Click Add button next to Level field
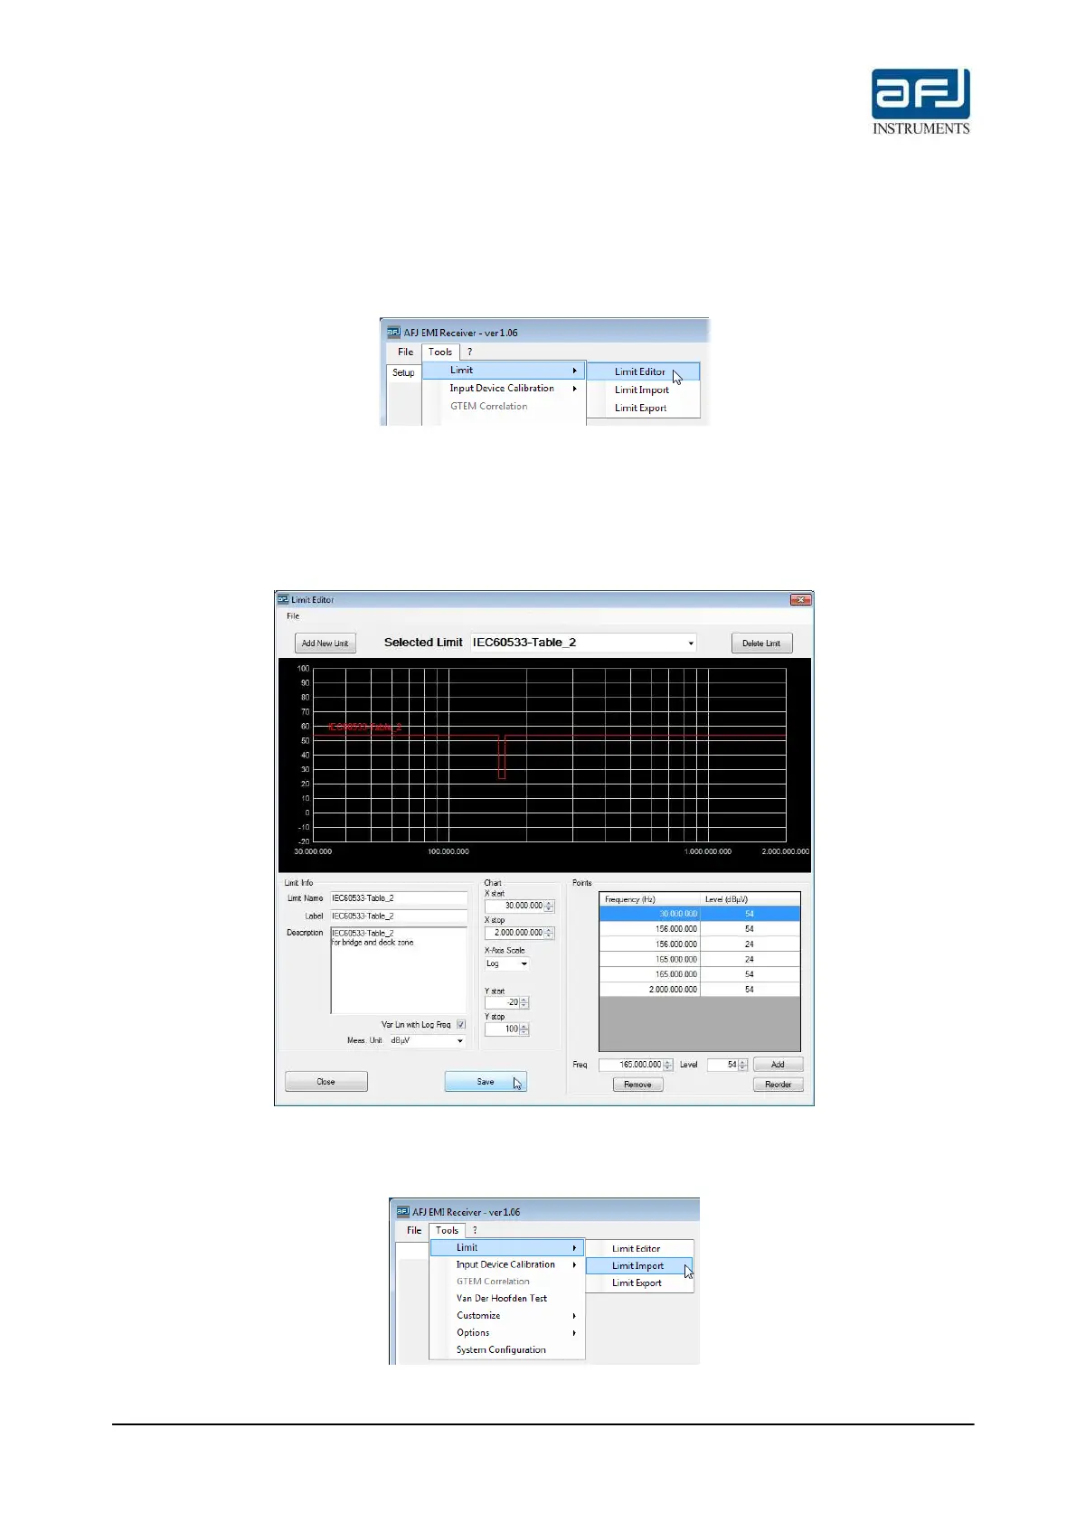Screen dimensions: 1076x1522 tap(778, 1065)
